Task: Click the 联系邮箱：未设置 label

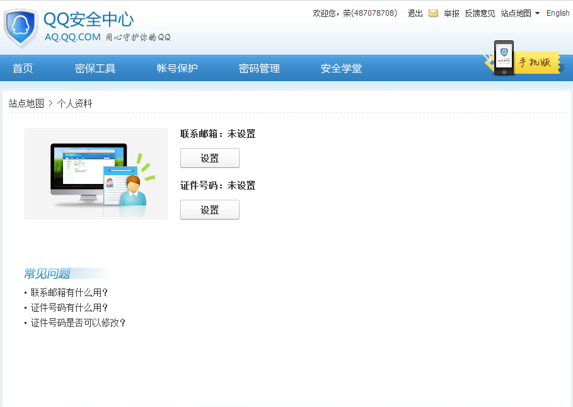Action: pos(218,134)
